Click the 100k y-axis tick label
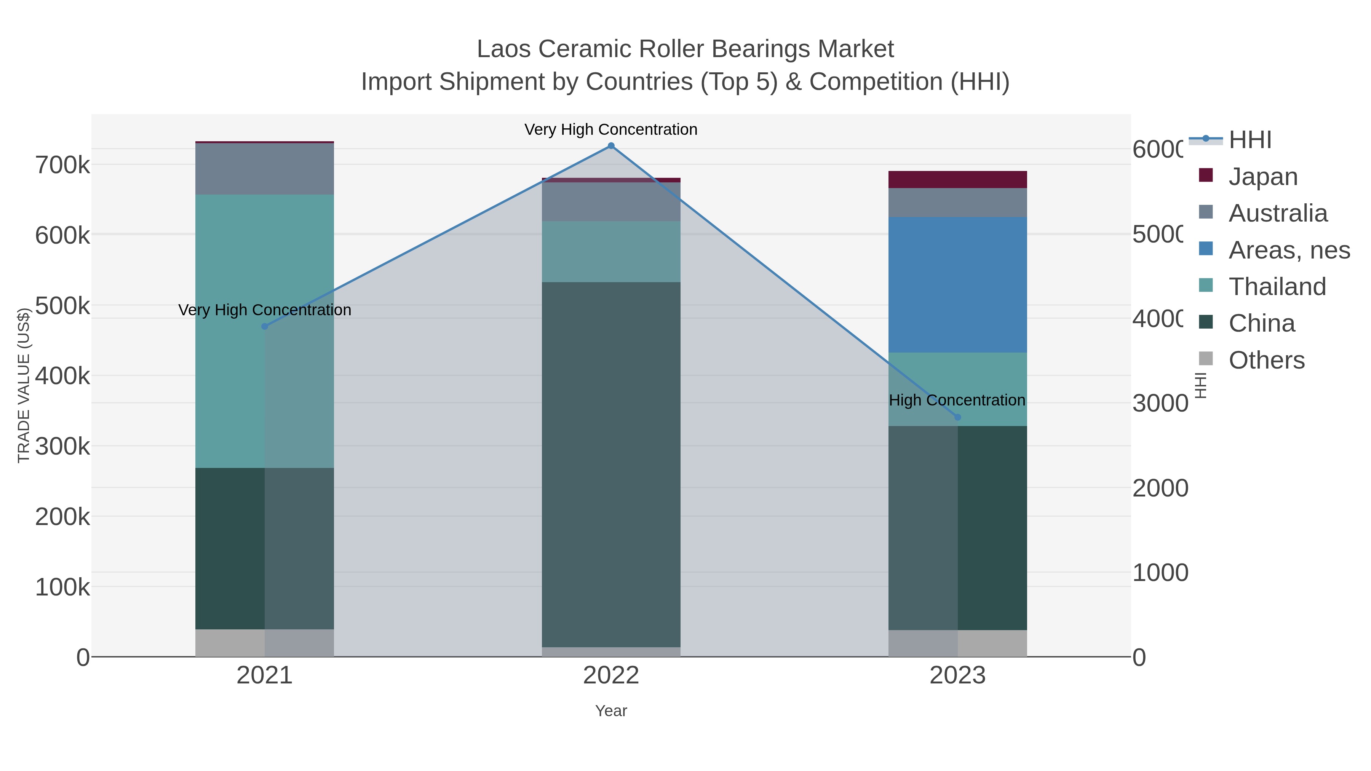This screenshot has width=1371, height=771. 63,587
